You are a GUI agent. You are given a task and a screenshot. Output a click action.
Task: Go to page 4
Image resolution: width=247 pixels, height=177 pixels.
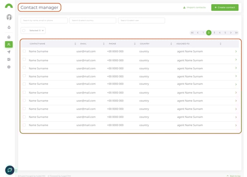click(220, 33)
